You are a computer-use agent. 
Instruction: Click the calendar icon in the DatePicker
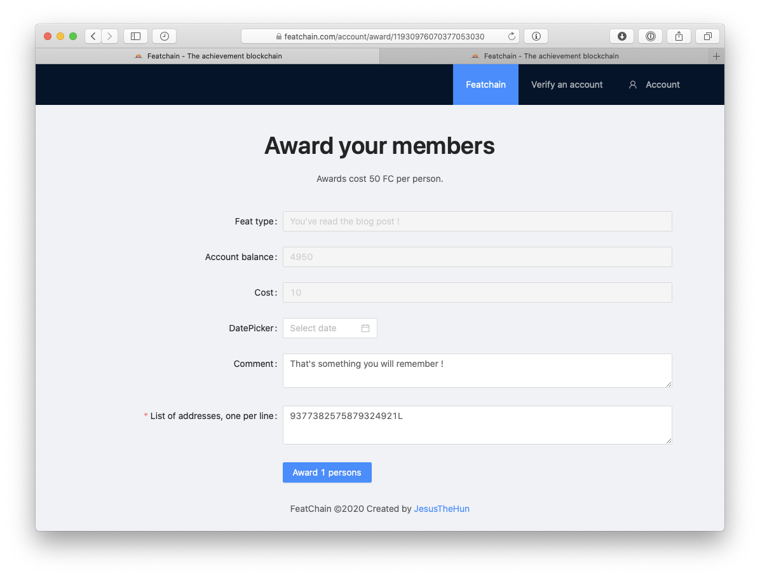point(365,328)
